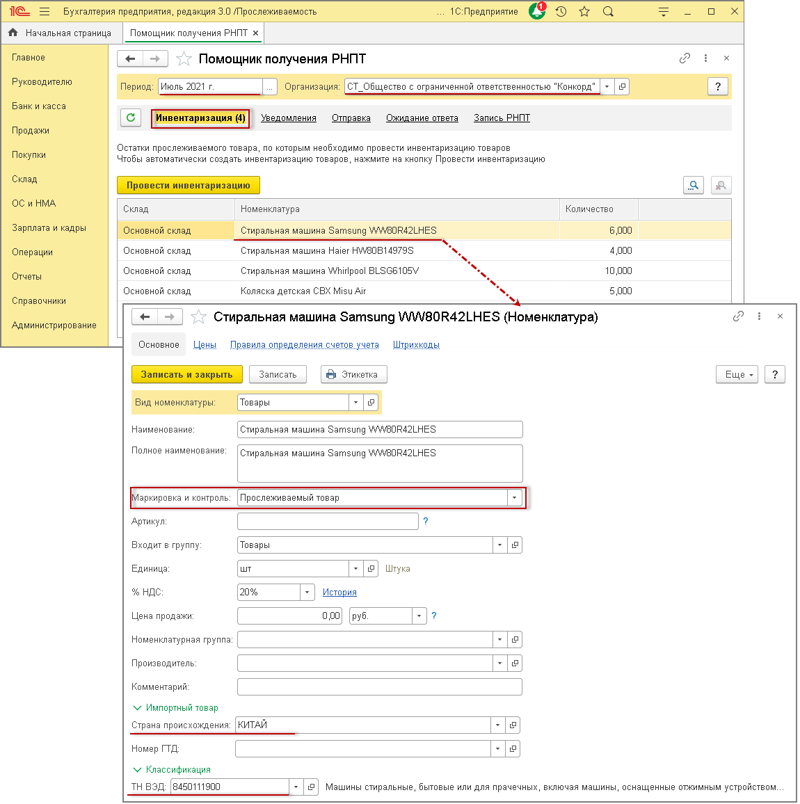
Task: Open search in the stock table
Action: [x=694, y=185]
